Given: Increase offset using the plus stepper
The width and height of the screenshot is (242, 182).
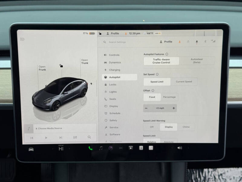Looking at the screenshot, I should point(173,108).
